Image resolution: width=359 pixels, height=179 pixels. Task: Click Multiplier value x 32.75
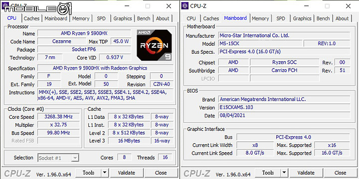(59, 125)
